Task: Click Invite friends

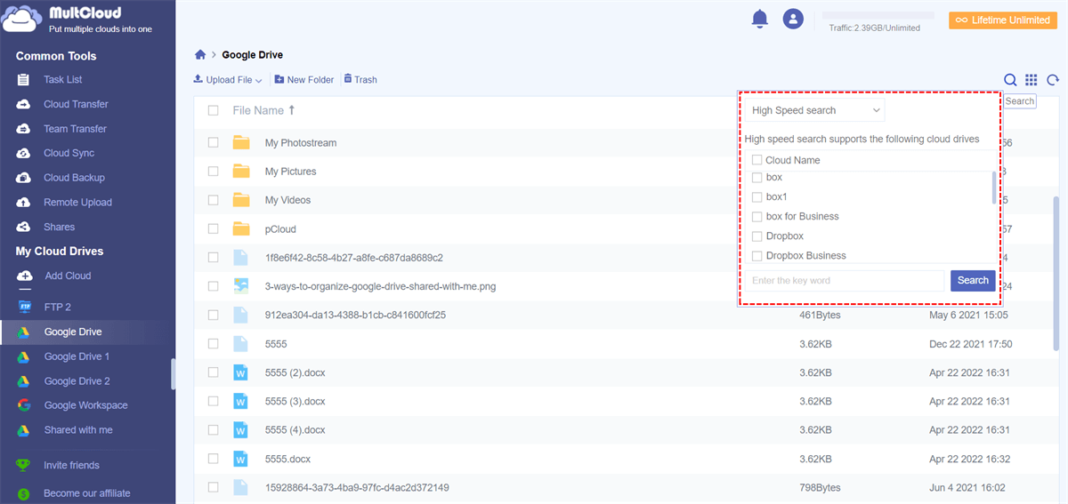Action: tap(71, 465)
